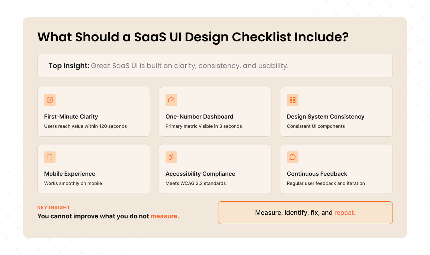Select the First-Minute Clarity heading

point(71,117)
